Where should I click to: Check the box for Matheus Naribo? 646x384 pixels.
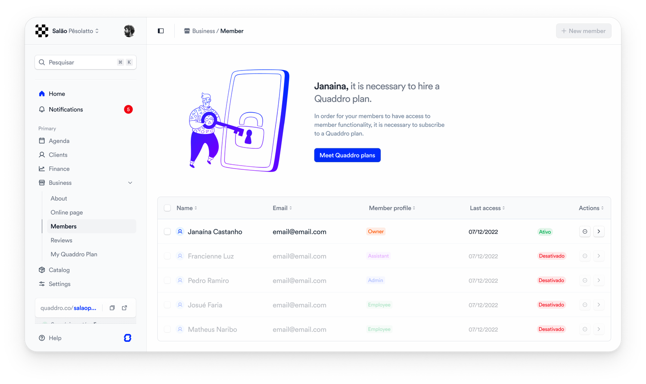[x=168, y=329]
